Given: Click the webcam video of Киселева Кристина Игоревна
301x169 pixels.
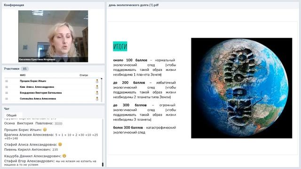Looking at the screenshot, I should coord(53,36).
